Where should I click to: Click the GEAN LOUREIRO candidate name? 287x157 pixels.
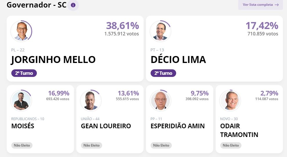pyautogui.click(x=106, y=126)
